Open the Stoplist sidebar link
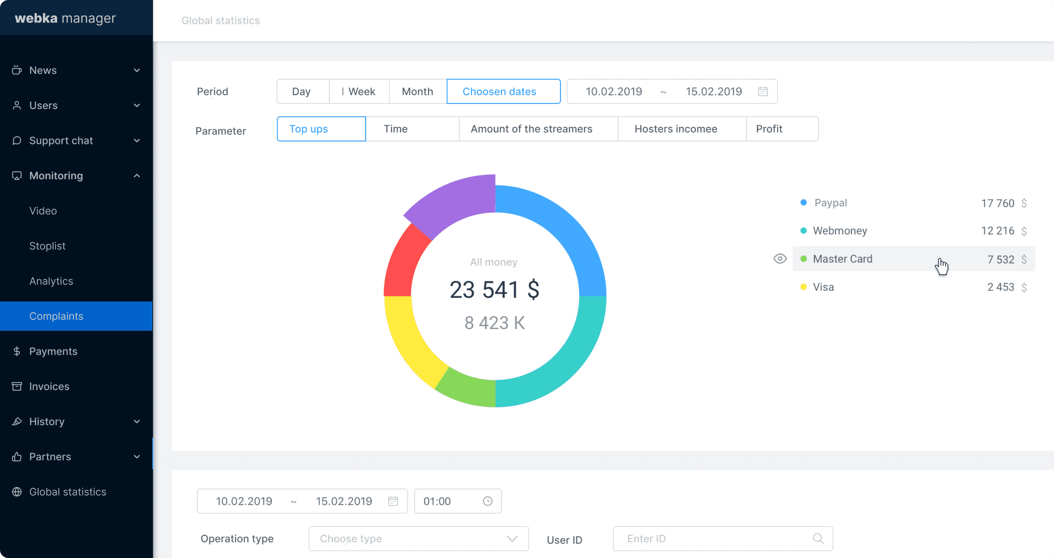1054x558 pixels. (x=47, y=246)
